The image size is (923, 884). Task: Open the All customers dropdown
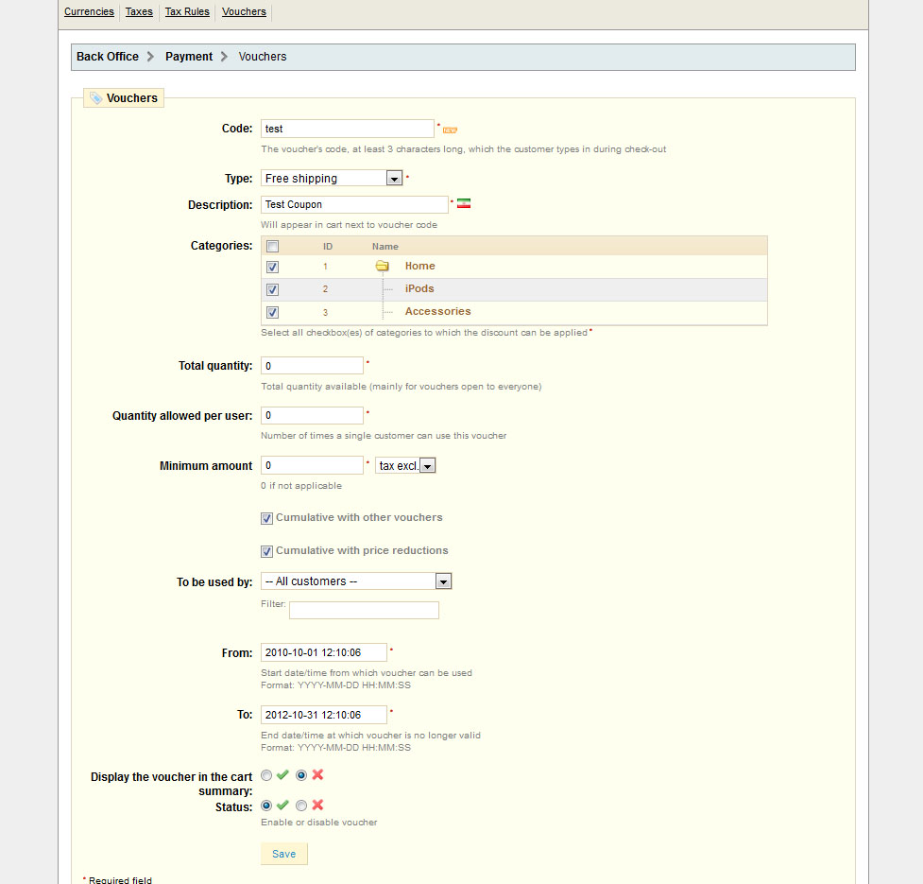click(x=356, y=581)
